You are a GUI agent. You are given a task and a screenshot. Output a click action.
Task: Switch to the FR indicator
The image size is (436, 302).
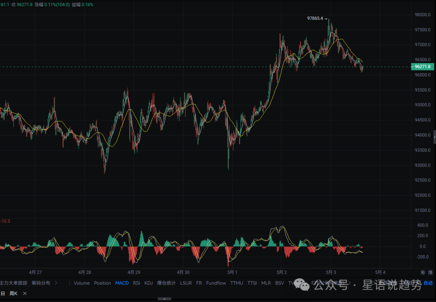click(x=199, y=283)
